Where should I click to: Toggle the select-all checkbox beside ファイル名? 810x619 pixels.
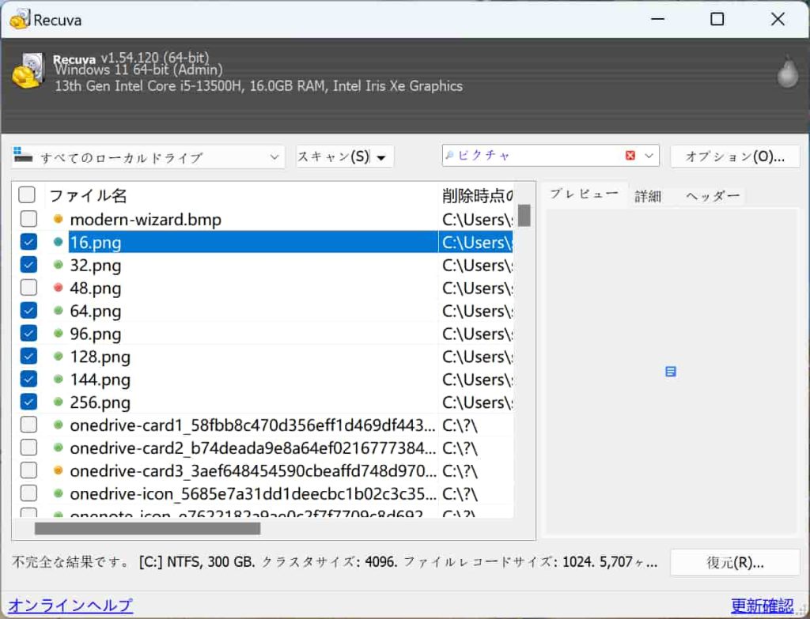coord(27,194)
